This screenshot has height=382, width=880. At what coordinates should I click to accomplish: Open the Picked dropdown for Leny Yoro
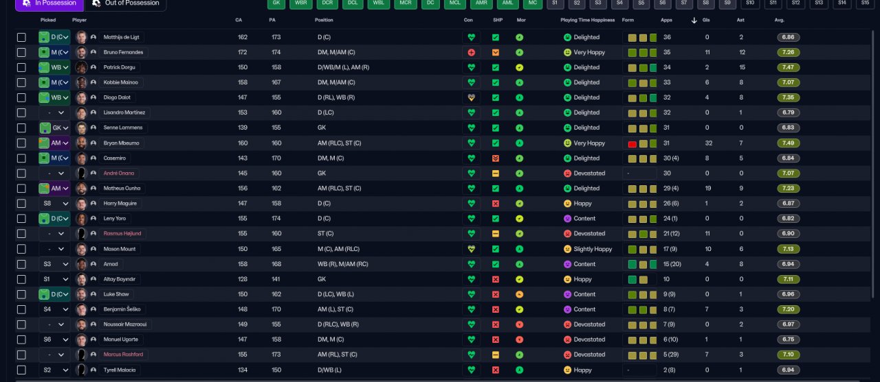[54, 219]
